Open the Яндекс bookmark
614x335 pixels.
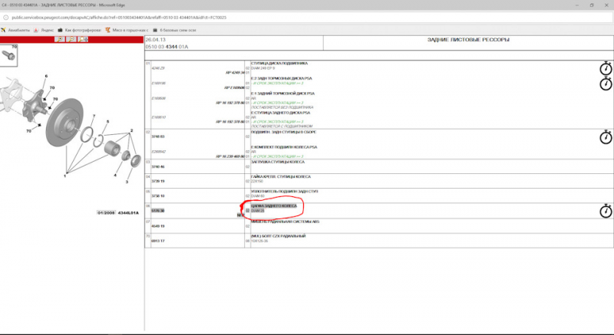[48, 29]
